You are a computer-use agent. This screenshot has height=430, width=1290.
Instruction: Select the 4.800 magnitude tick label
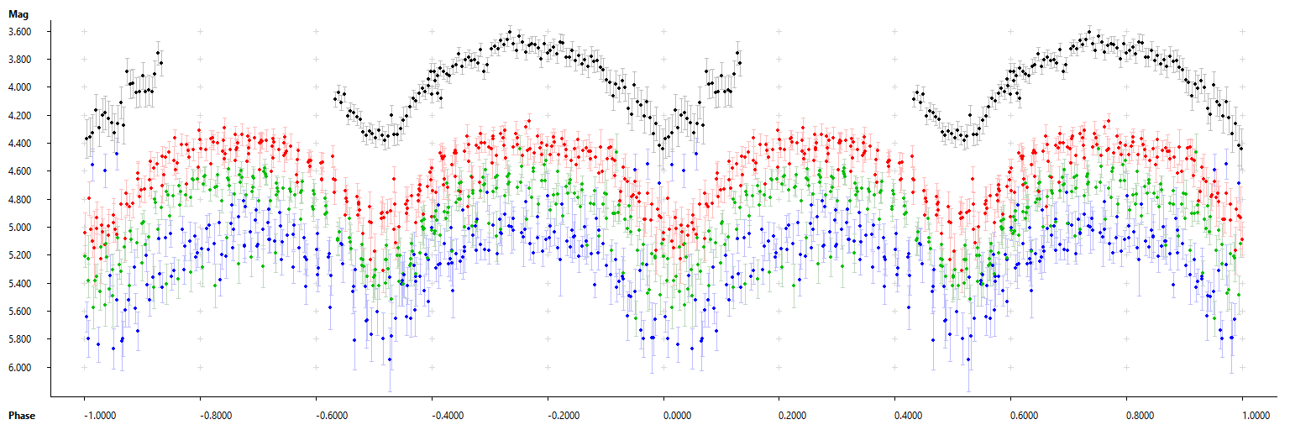[20, 200]
